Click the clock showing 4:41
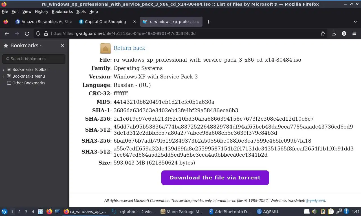This screenshot has height=216, width=361. 355,211
